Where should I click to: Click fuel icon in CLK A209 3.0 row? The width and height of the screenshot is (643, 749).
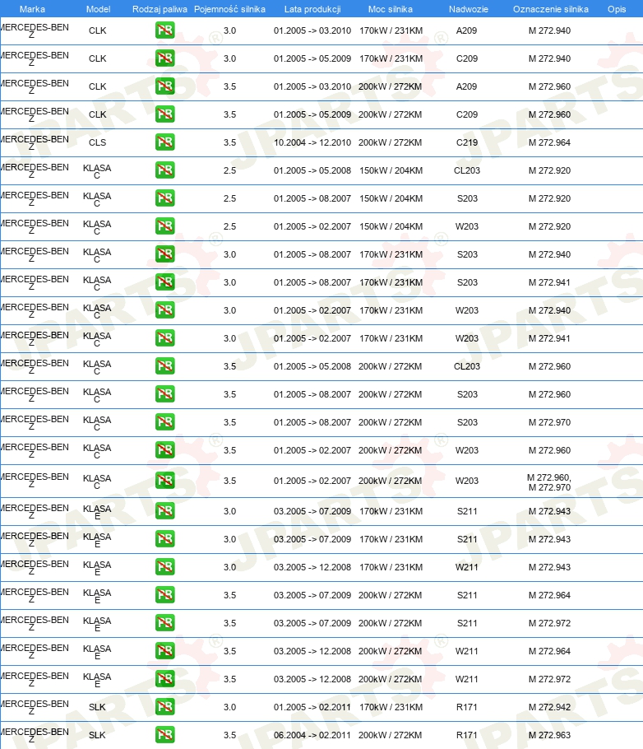(x=164, y=30)
